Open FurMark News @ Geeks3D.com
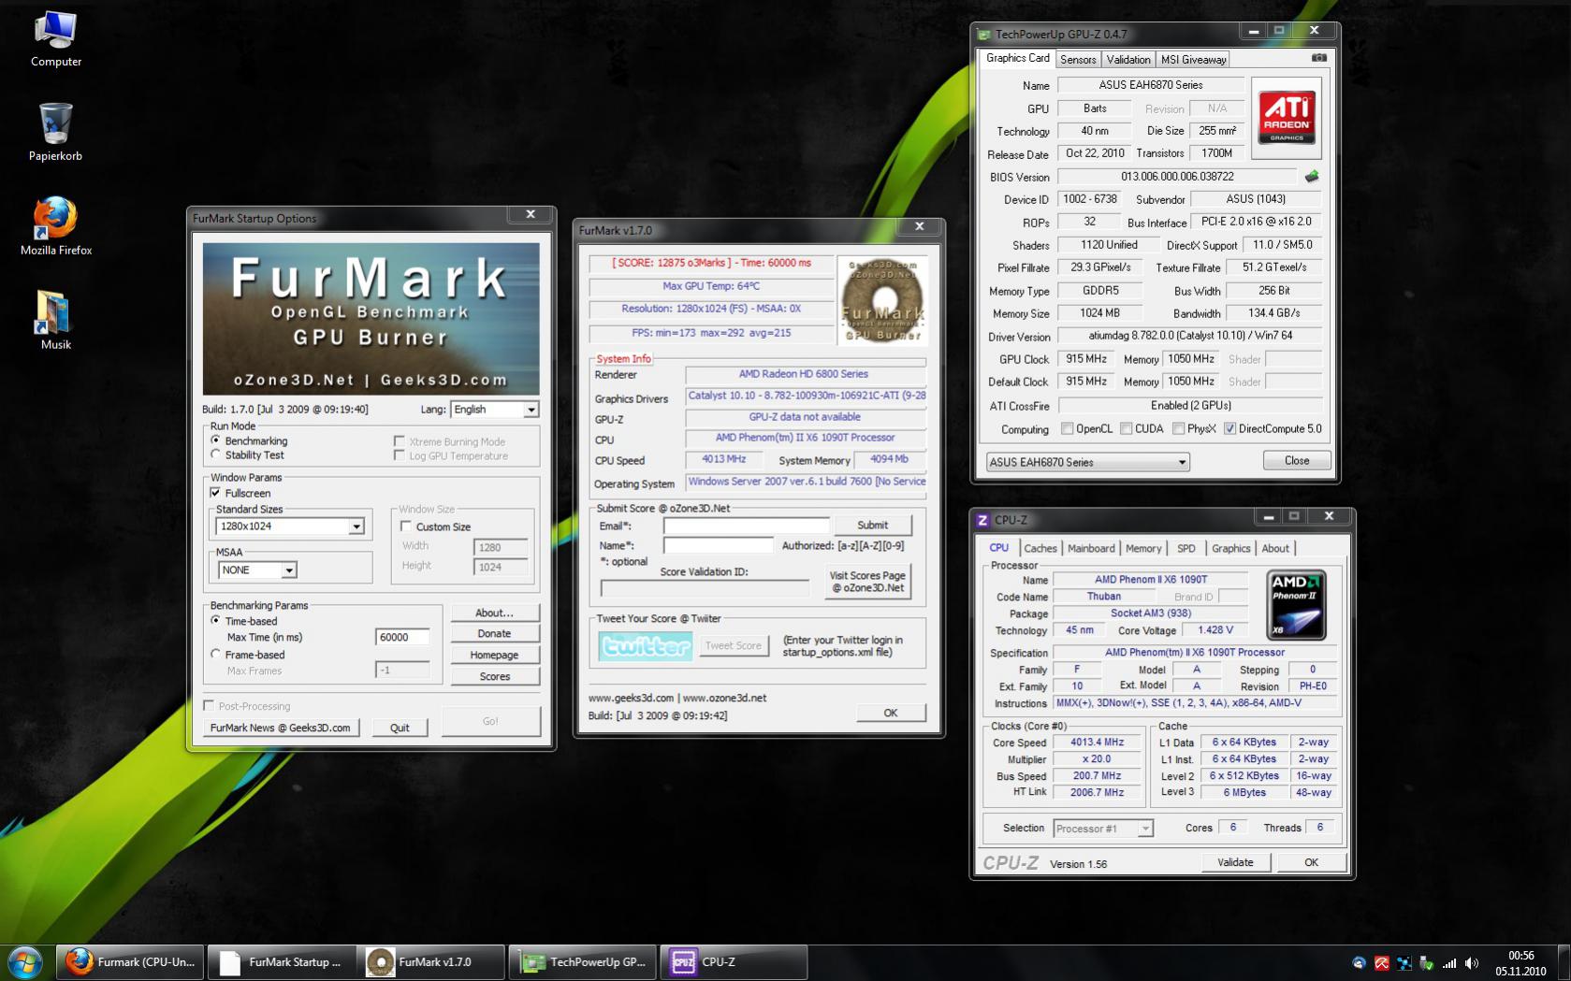This screenshot has height=981, width=1571. [x=281, y=728]
